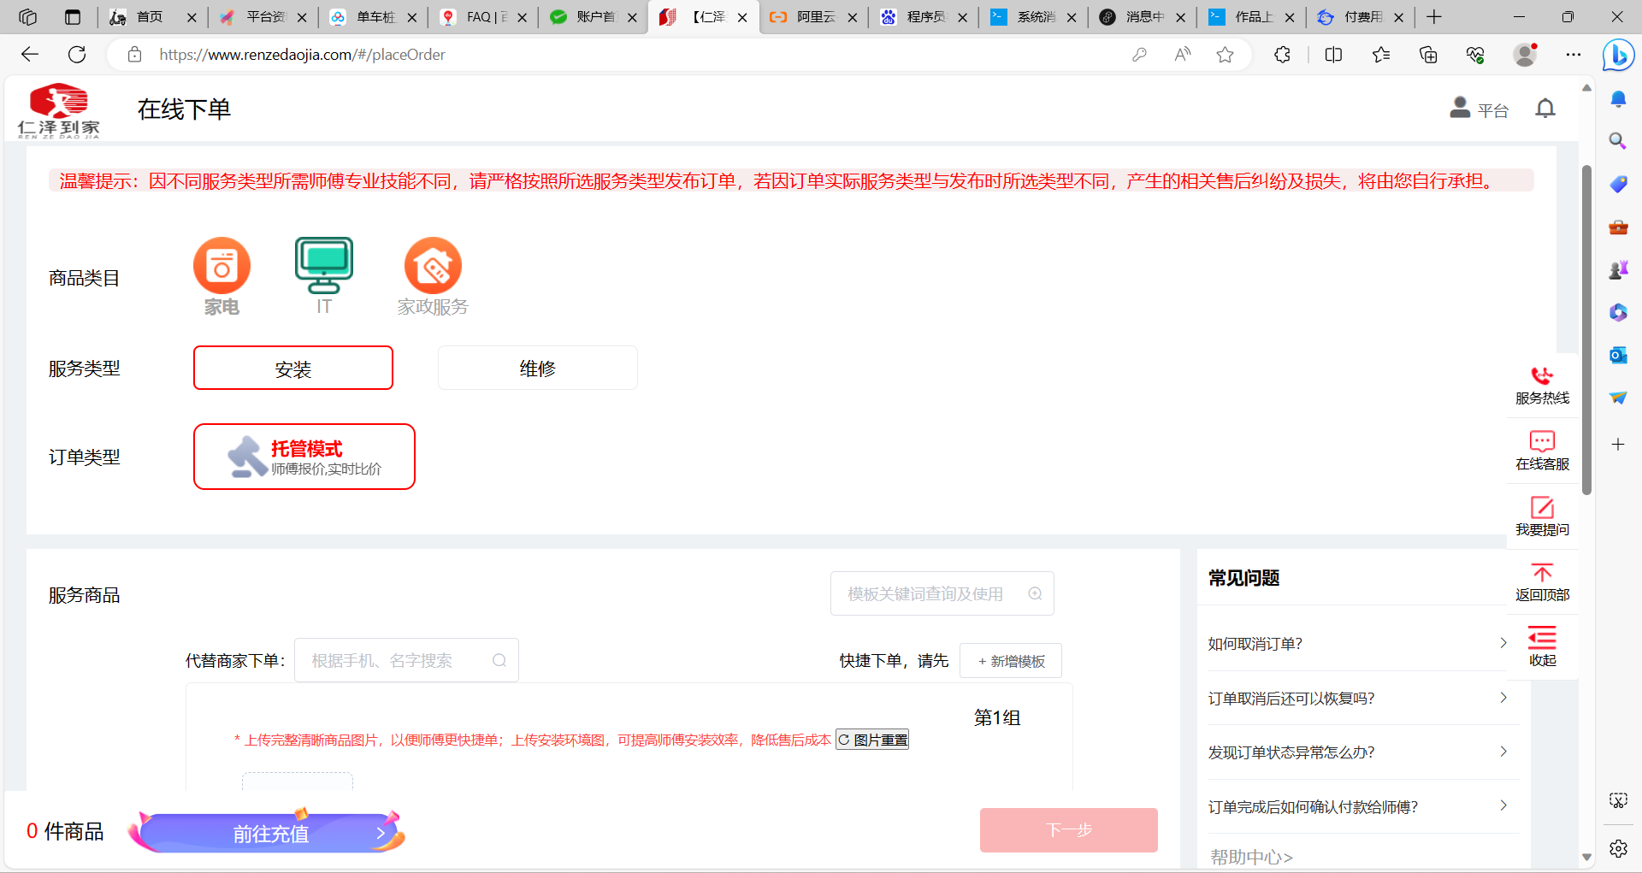Open the Edge sidebar search icon
Viewport: 1642px width, 873px height.
pos(1617,141)
